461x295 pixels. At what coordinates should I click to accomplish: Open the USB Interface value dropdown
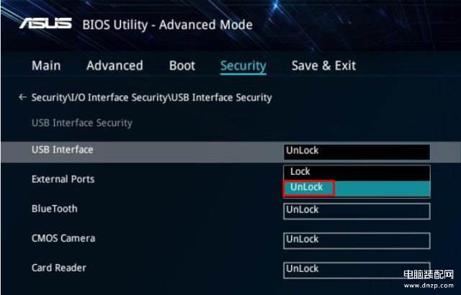click(357, 152)
